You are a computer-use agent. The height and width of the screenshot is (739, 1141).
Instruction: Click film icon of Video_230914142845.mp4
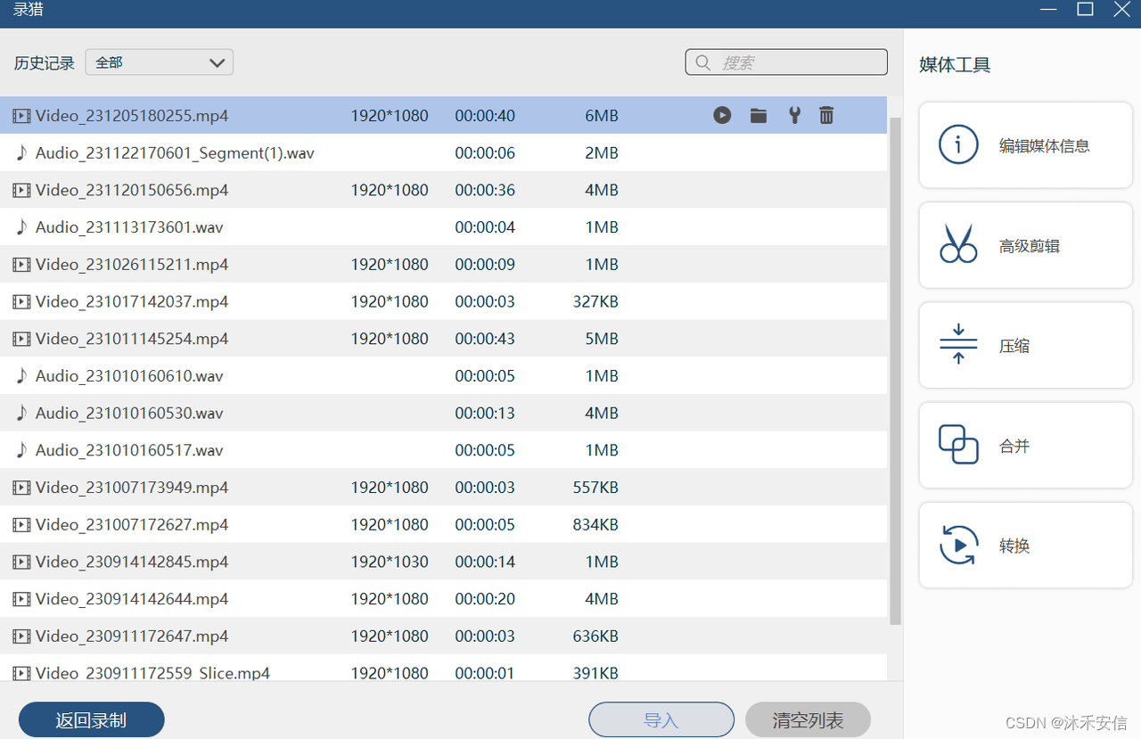21,562
